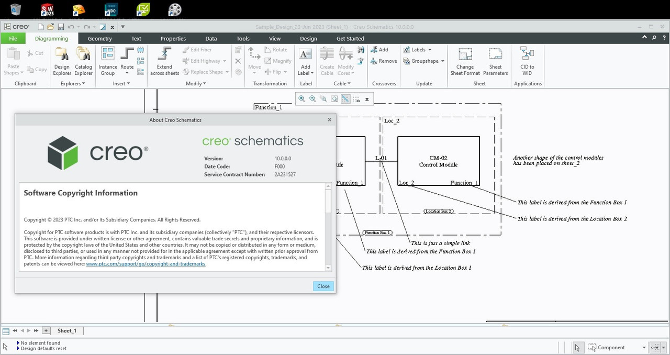The height and width of the screenshot is (355, 670).
Task: Switch to Tools tab
Action: coord(243,38)
